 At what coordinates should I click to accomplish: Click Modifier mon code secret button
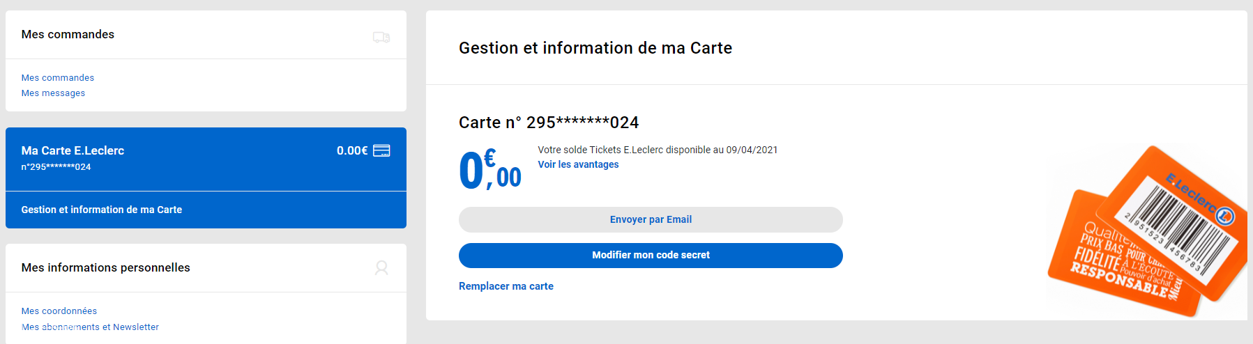click(x=651, y=256)
